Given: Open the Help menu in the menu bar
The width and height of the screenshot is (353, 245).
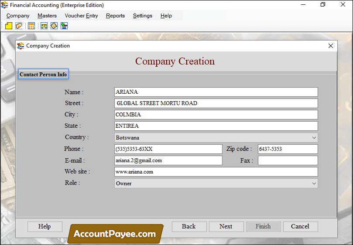Looking at the screenshot, I should 166,16.
